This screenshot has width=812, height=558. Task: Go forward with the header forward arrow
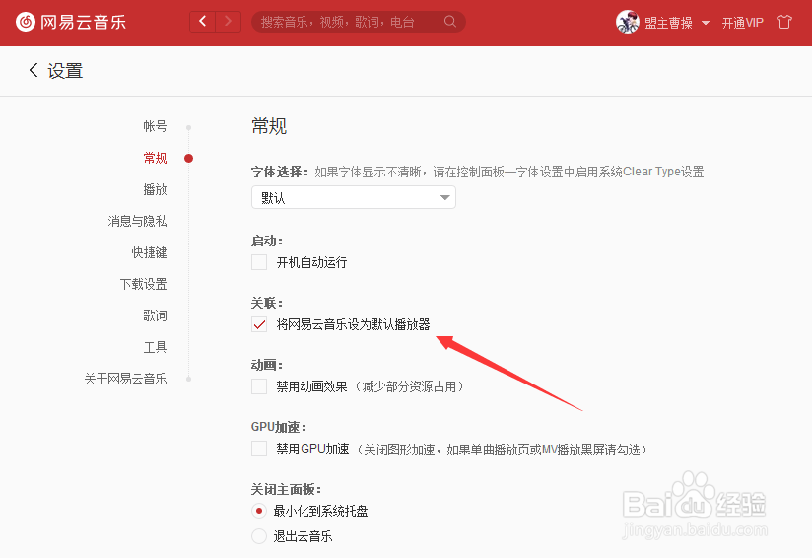click(228, 22)
